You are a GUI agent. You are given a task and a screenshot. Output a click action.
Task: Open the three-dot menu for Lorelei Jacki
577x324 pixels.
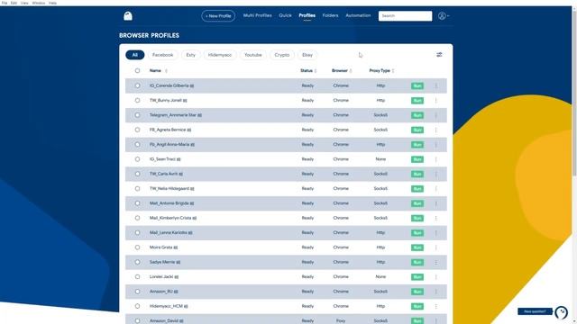(436, 276)
